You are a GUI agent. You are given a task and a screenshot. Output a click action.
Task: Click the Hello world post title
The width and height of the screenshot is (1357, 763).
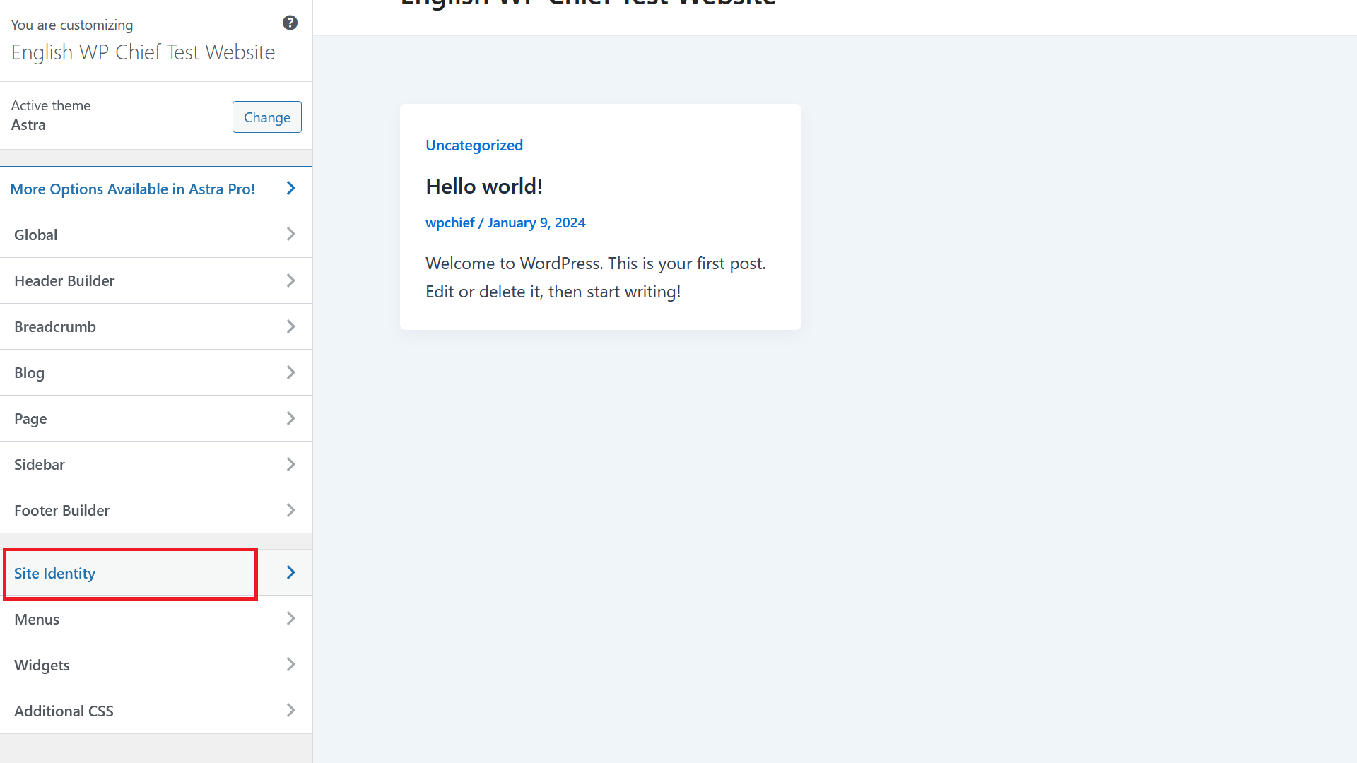pos(483,185)
